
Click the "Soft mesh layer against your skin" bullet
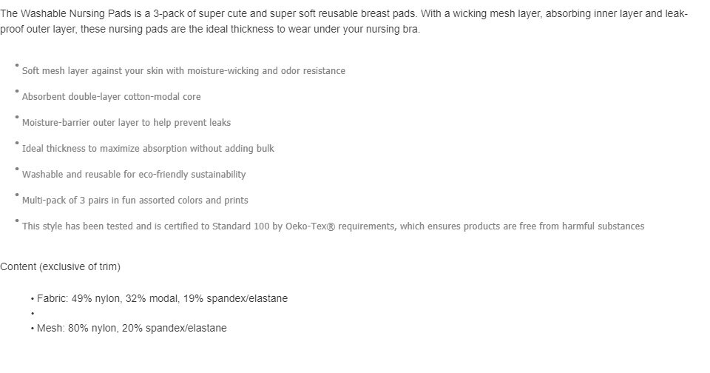183,71
